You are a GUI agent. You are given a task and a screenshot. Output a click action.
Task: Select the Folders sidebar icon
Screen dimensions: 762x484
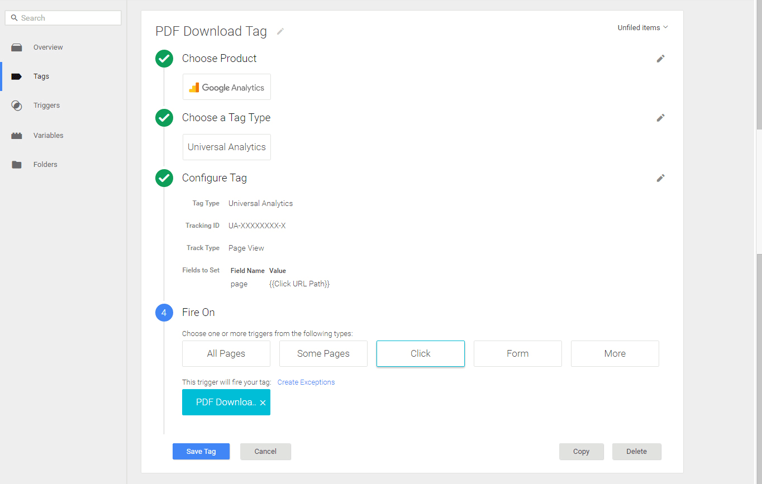17,164
